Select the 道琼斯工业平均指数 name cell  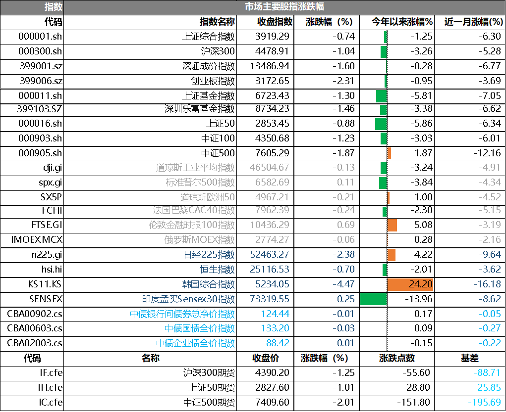pos(195,168)
